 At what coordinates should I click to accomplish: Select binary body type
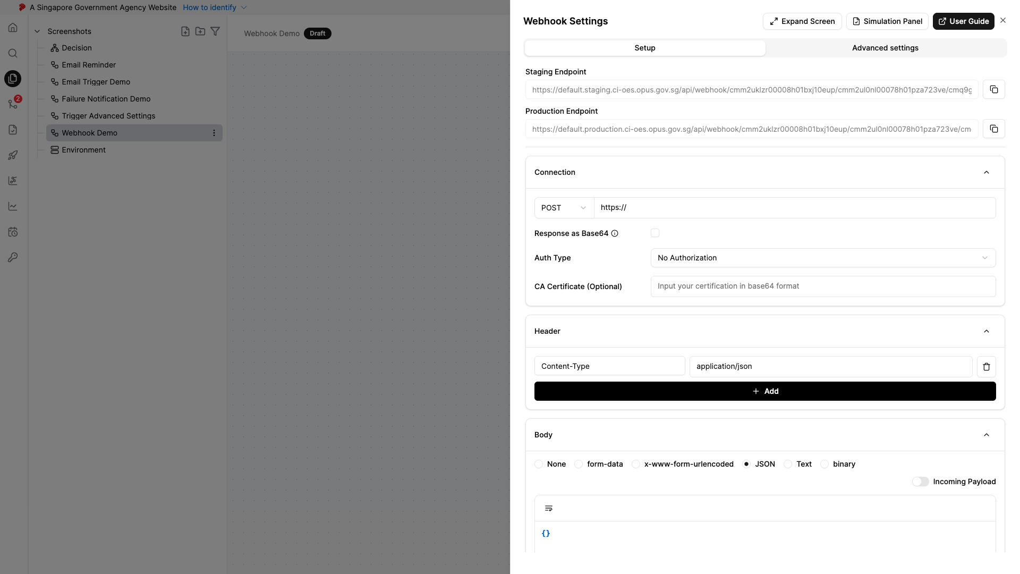click(824, 464)
